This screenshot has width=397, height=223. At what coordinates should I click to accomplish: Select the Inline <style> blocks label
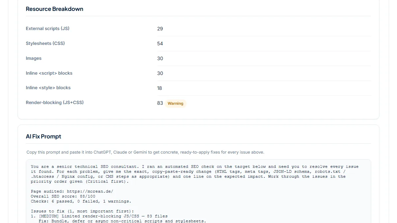coord(48,88)
